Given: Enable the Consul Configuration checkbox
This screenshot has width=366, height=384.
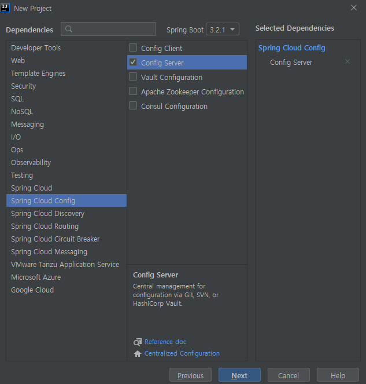Looking at the screenshot, I should (x=133, y=105).
